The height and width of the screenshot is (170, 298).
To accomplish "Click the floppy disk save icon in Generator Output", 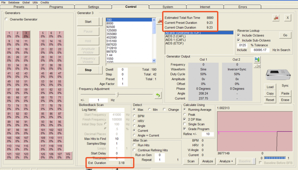I will tap(257, 59).
